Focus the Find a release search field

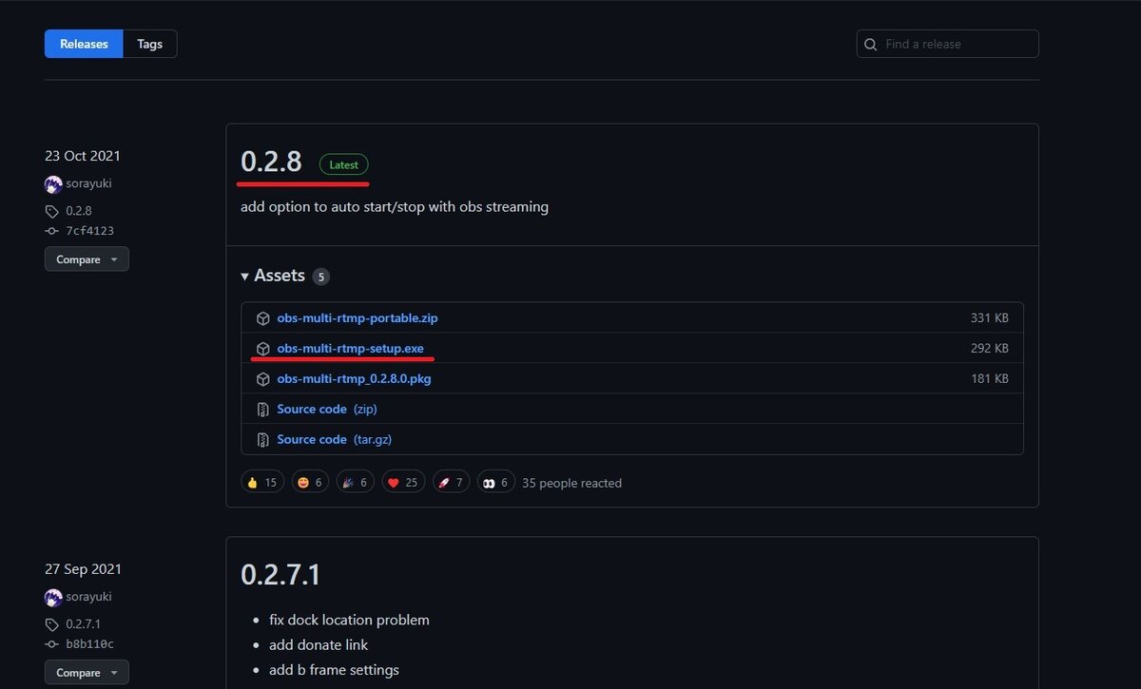[947, 44]
